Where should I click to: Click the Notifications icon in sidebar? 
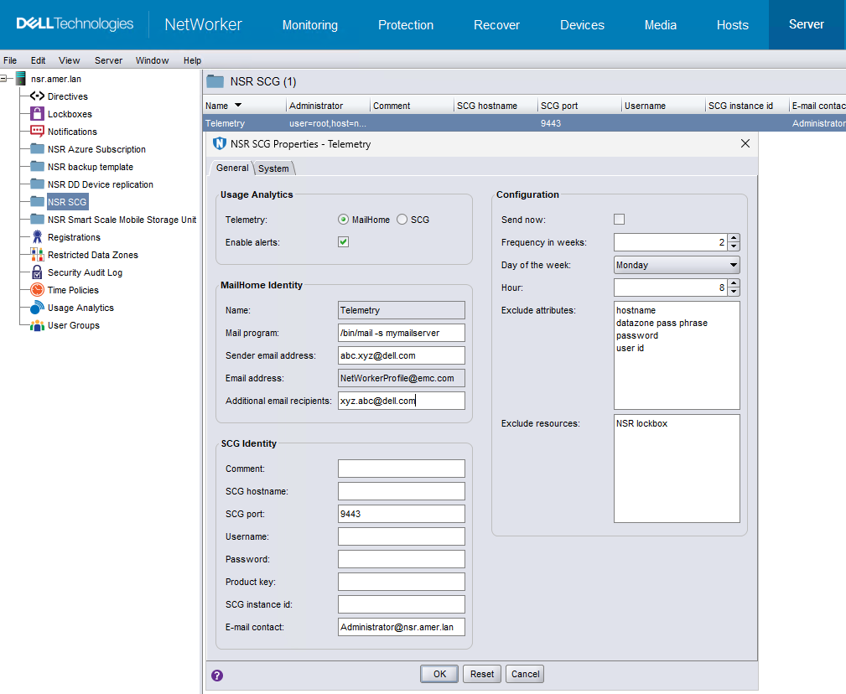coord(37,132)
